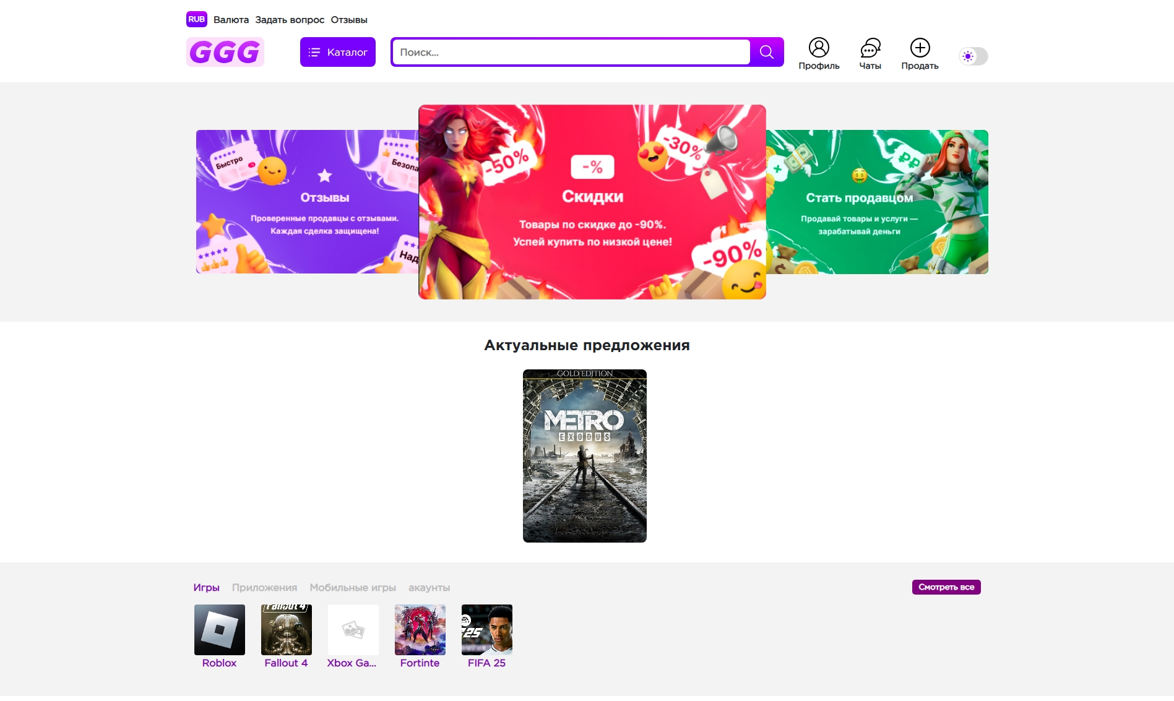Click into the Поиск search field
This screenshot has width=1174, height=701.
[571, 52]
